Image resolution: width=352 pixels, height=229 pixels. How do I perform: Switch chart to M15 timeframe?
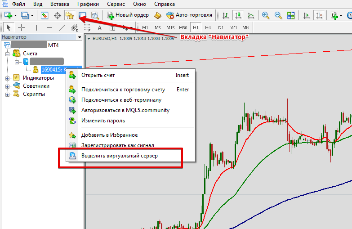point(170,27)
